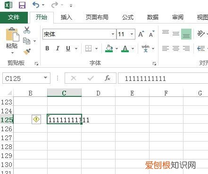
Task: Click the 粘贴 paste clipboard icon
Action: (x=12, y=34)
